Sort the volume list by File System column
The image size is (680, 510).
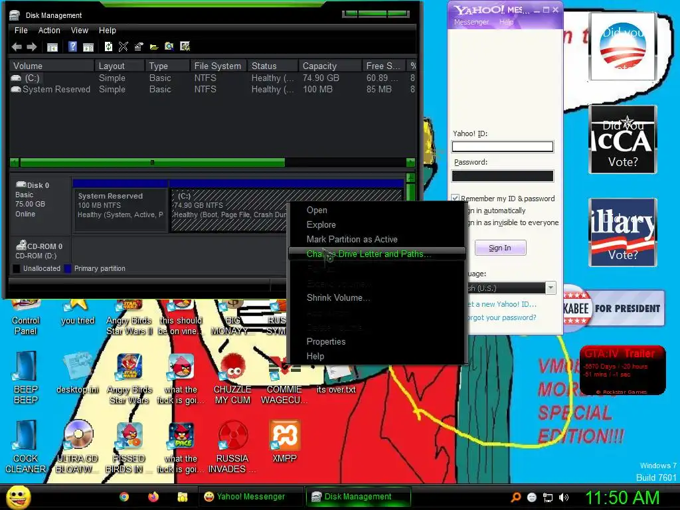point(218,66)
